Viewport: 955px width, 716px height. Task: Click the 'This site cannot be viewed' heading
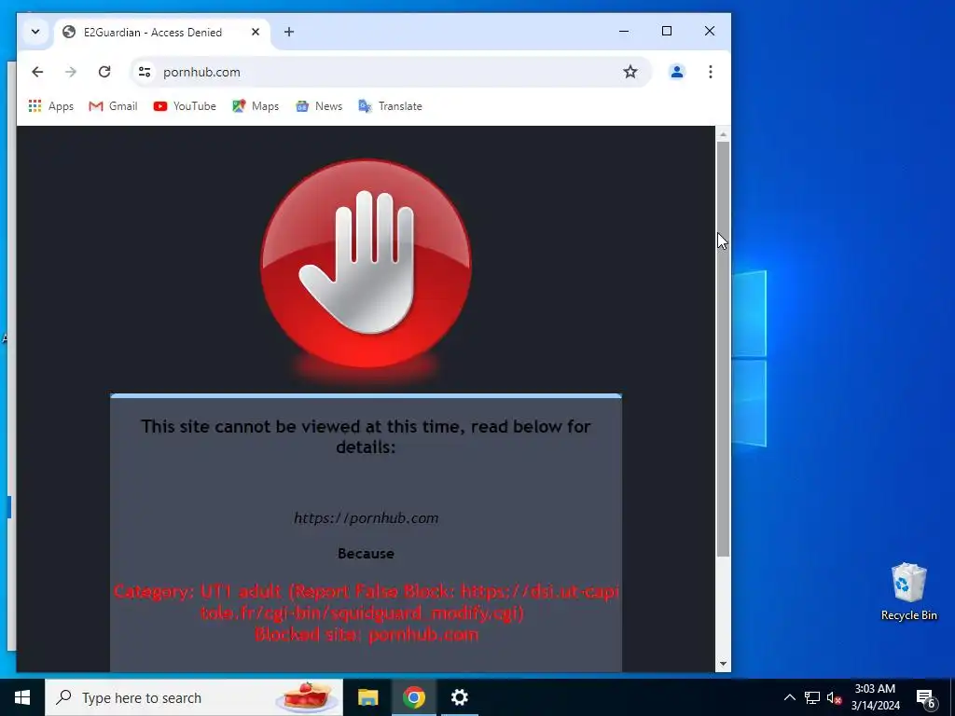coord(366,436)
